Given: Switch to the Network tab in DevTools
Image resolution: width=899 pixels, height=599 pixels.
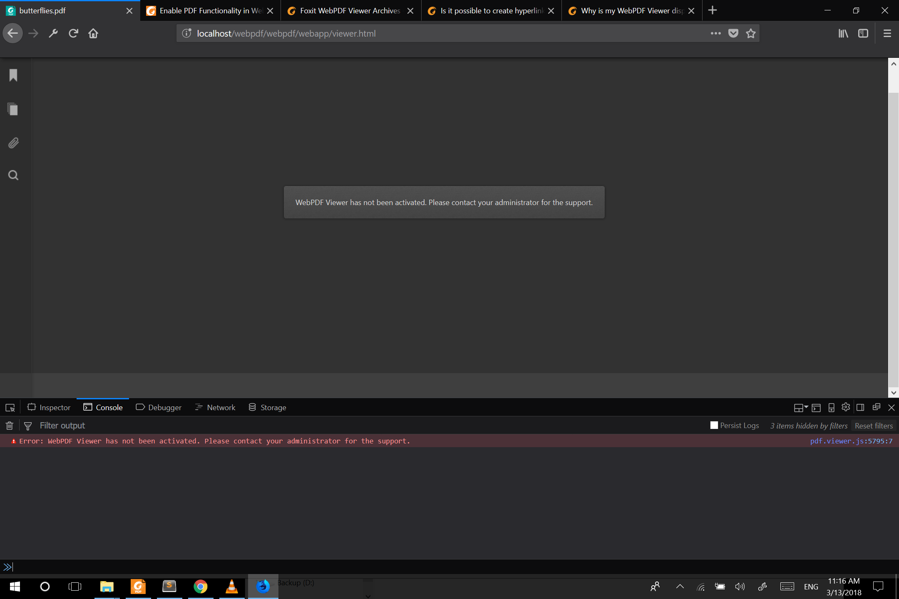Looking at the screenshot, I should pos(221,407).
